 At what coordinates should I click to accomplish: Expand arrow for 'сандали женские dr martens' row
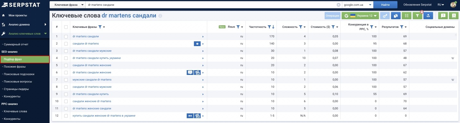[x=203, y=101]
